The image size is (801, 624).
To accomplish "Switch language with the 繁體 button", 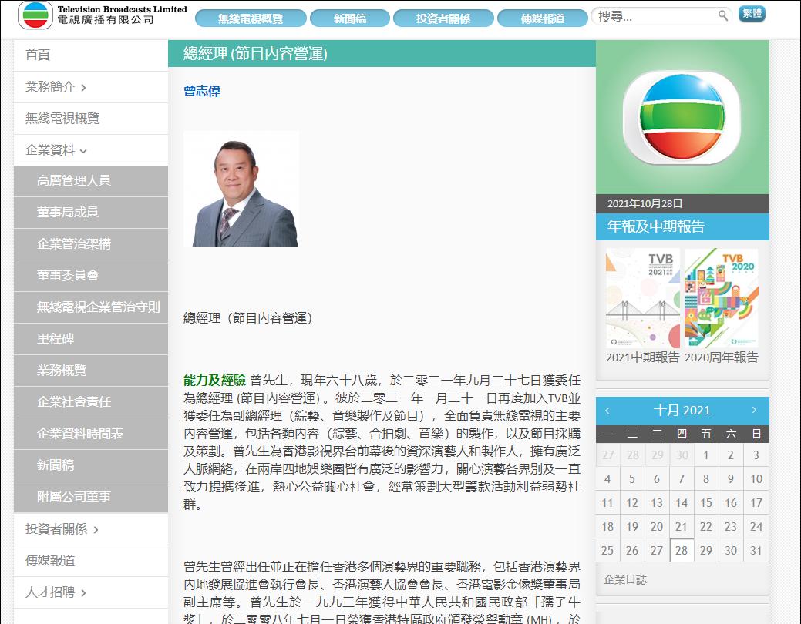I will coord(752,14).
